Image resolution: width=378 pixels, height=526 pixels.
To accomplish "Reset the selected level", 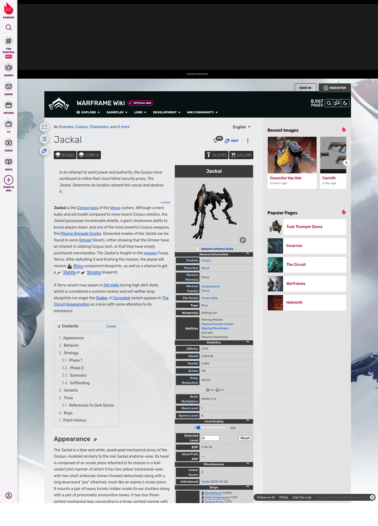I will pos(245,438).
